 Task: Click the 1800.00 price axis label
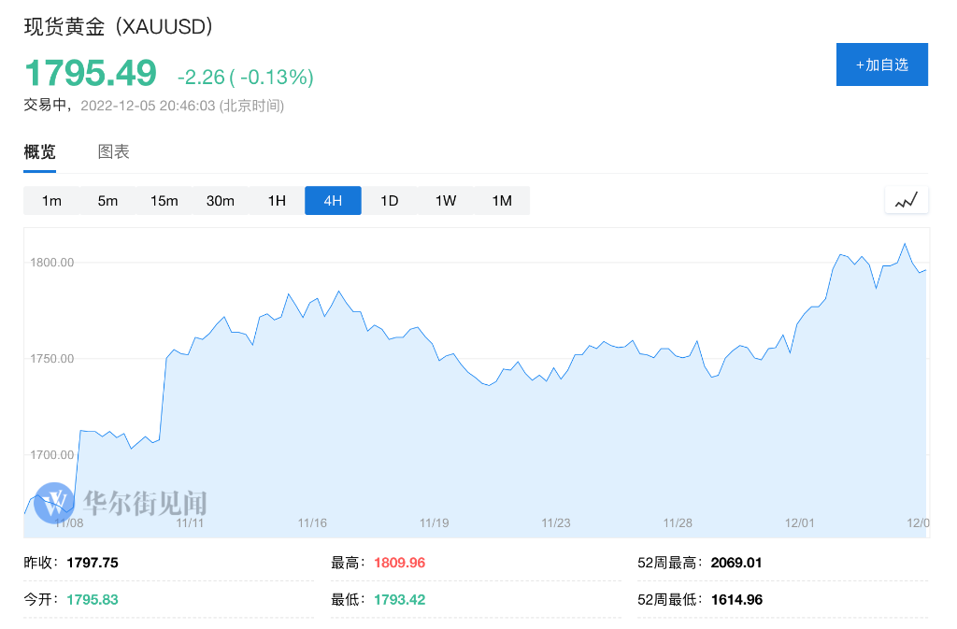[x=52, y=263]
